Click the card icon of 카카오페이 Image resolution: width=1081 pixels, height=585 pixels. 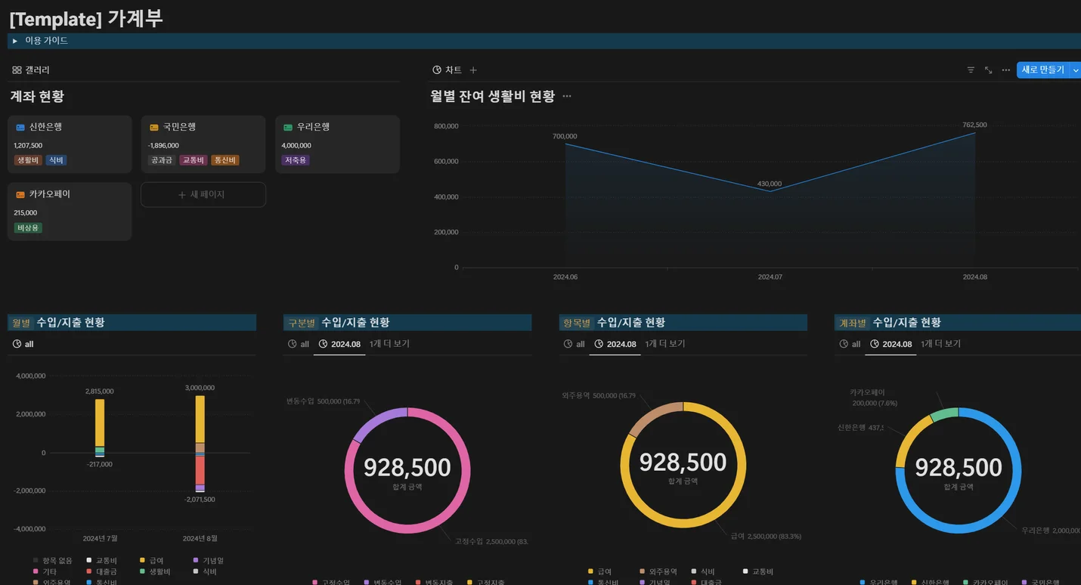[20, 194]
